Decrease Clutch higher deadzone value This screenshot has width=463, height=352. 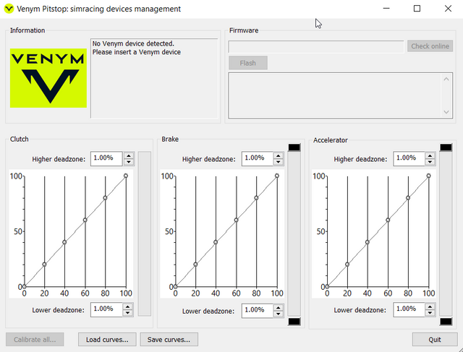point(129,162)
